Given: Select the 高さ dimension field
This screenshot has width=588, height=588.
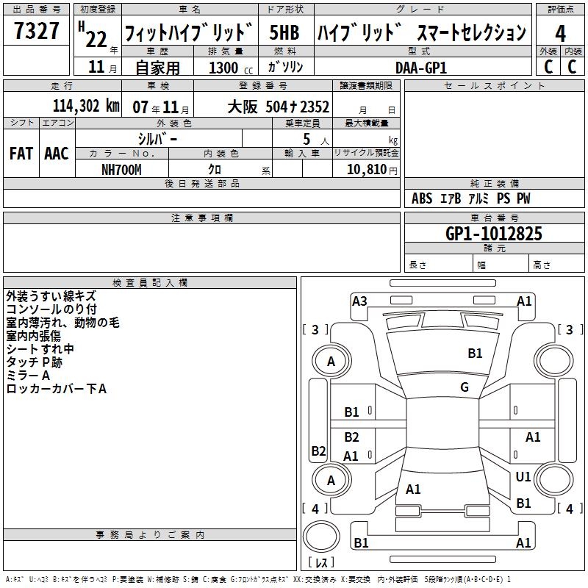Looking at the screenshot, I should [x=557, y=263].
